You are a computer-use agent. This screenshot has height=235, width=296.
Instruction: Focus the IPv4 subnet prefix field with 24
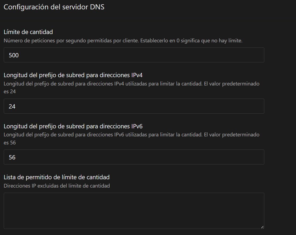[134, 106]
